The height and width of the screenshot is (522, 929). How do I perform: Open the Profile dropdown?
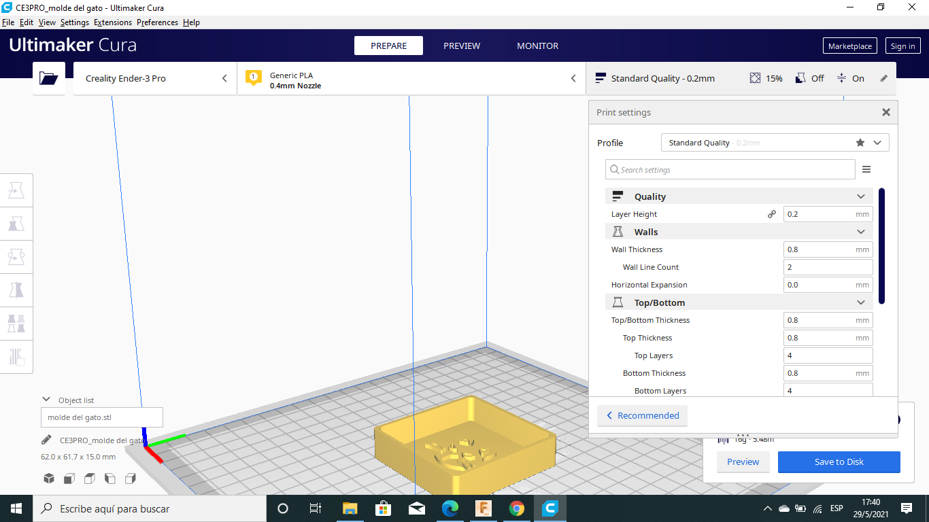[775, 143]
